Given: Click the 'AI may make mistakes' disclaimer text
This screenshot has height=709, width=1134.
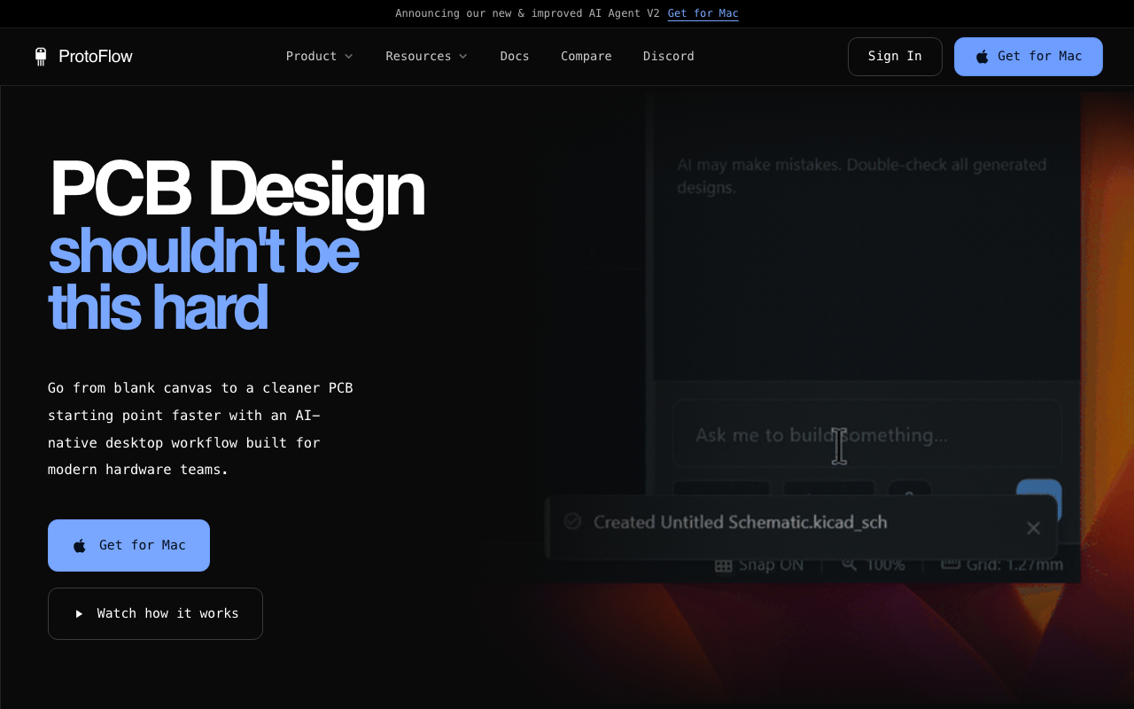Looking at the screenshot, I should (861, 175).
